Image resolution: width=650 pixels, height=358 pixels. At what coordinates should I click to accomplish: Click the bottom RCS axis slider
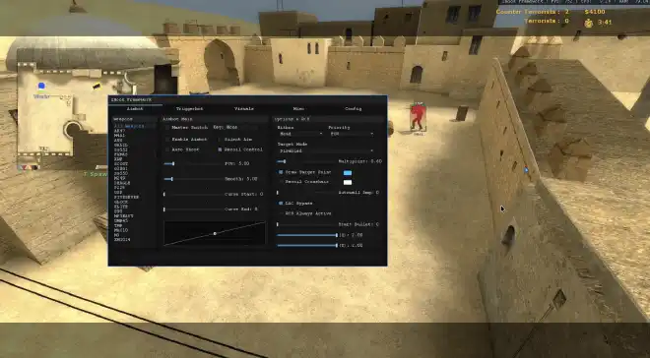306,246
